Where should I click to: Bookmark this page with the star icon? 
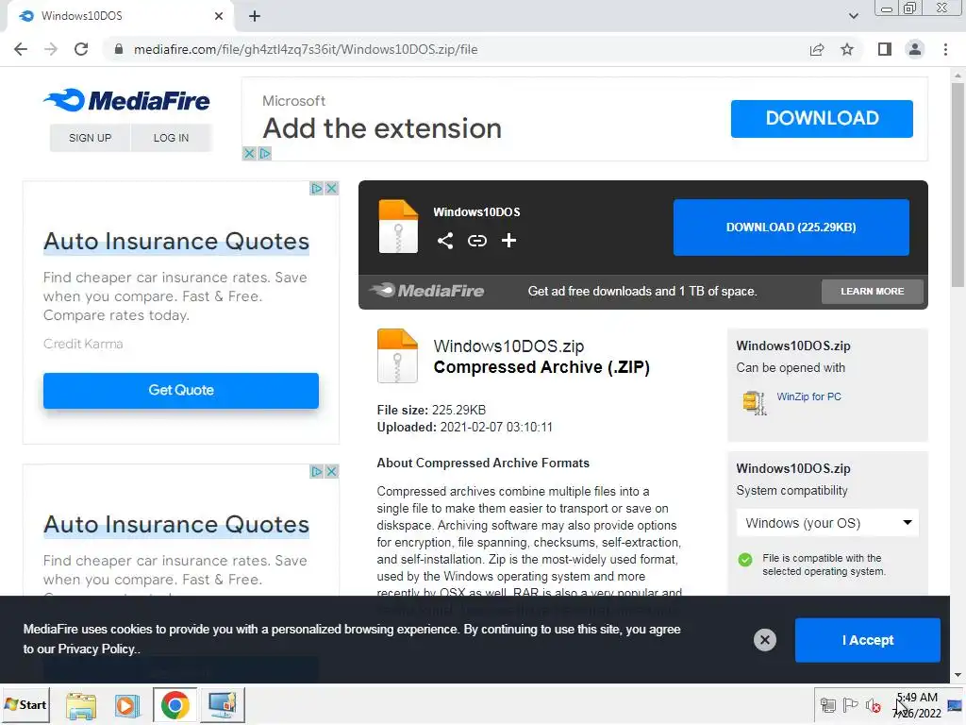point(847,49)
